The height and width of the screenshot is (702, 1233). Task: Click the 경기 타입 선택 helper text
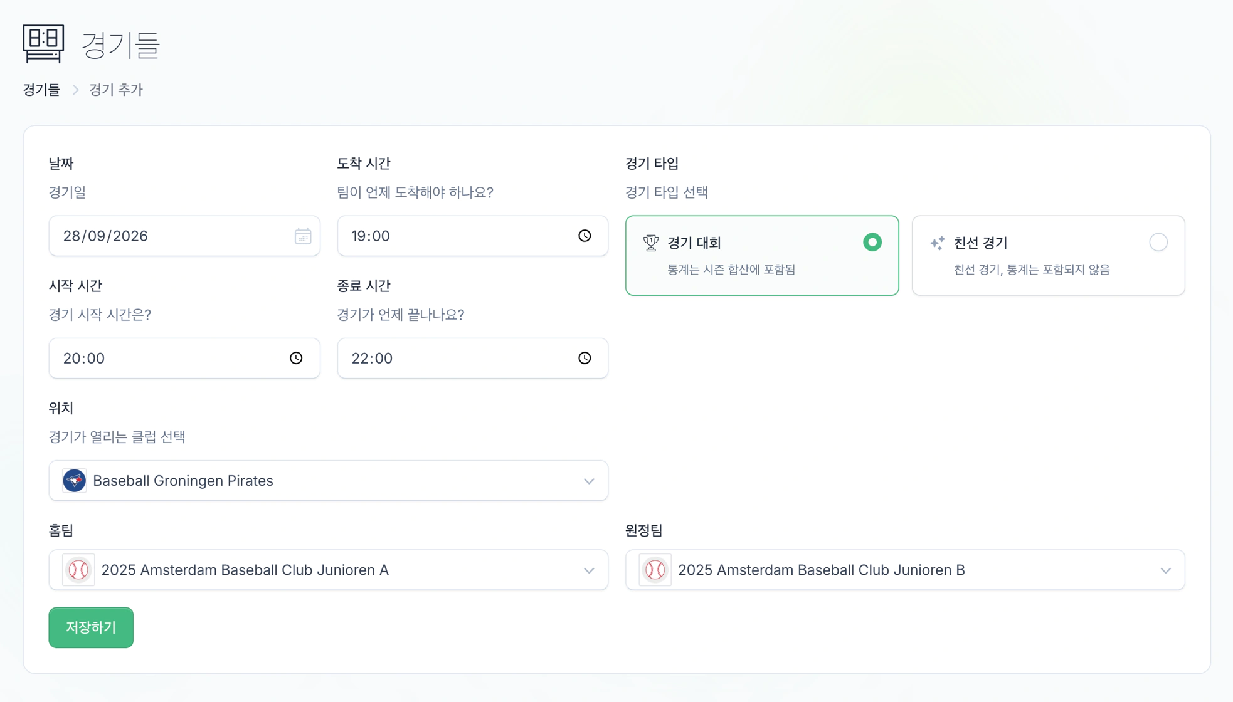pyautogui.click(x=667, y=192)
